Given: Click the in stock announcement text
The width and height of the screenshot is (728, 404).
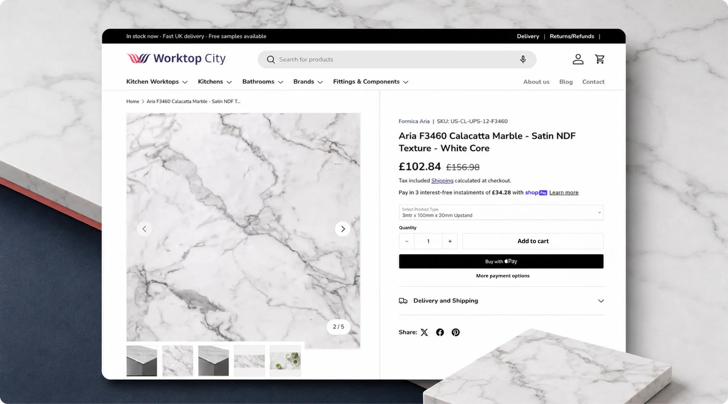Looking at the screenshot, I should pyautogui.click(x=196, y=36).
